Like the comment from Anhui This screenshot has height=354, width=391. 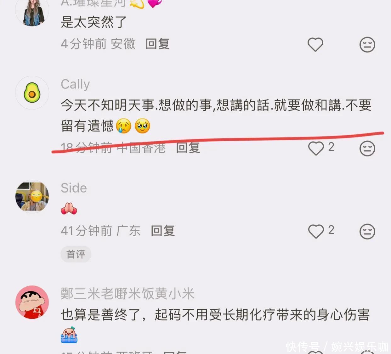[x=315, y=44]
